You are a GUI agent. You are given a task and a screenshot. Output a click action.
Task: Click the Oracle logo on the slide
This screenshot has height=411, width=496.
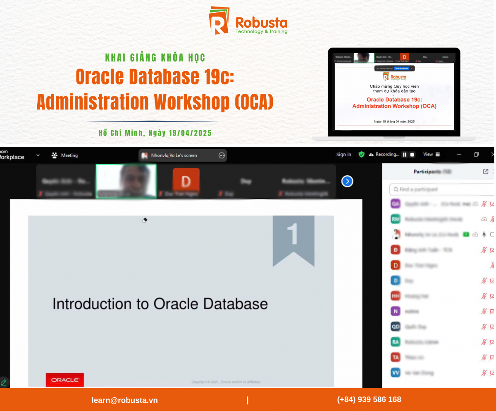pyautogui.click(x=64, y=380)
